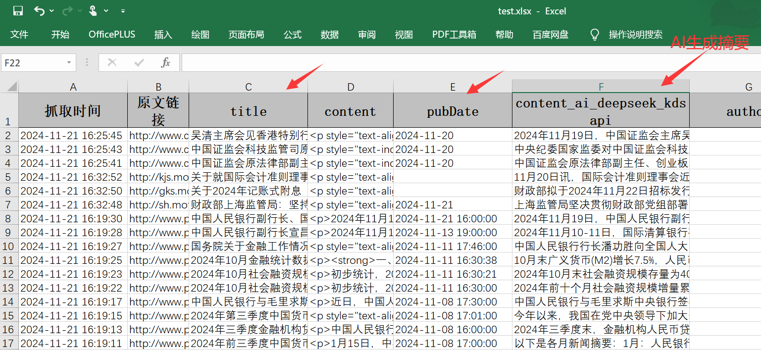The width and height of the screenshot is (761, 350).
Task: Click the Redo arrow icon
Action: 67,11
